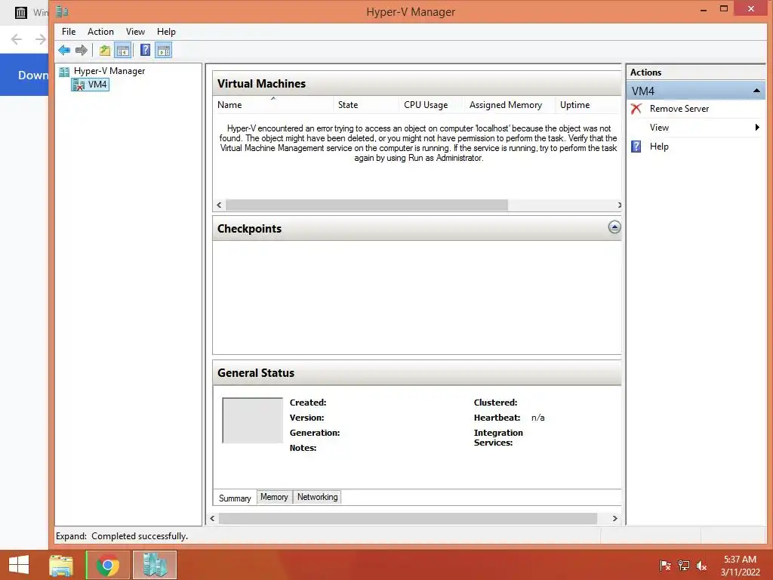
Task: Click bottom pane left scroll arrow
Action: pos(212,518)
